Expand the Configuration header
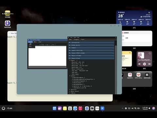Image resolution: width=157 pixels, height=118 pixels. (x=91, y=43)
